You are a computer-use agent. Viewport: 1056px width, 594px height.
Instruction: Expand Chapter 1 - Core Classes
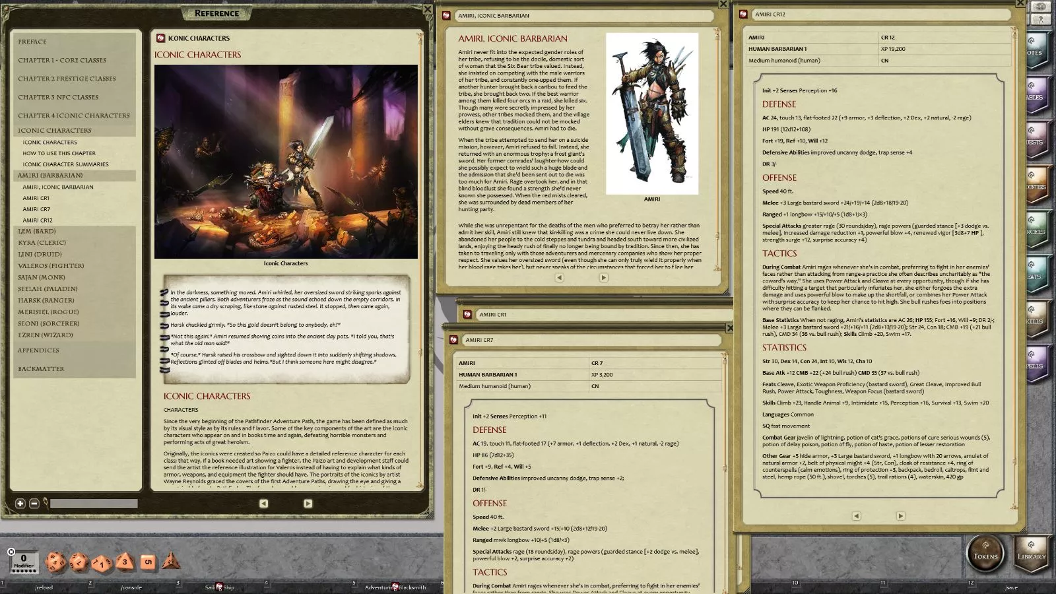click(x=62, y=60)
